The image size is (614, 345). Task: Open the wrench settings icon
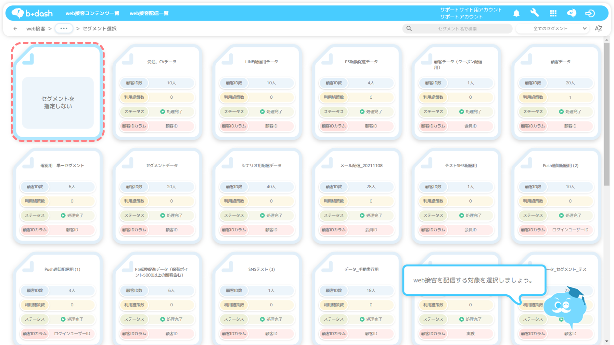(x=534, y=13)
